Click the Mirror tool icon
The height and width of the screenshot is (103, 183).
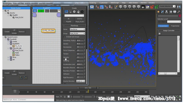pyautogui.click(x=179, y=7)
